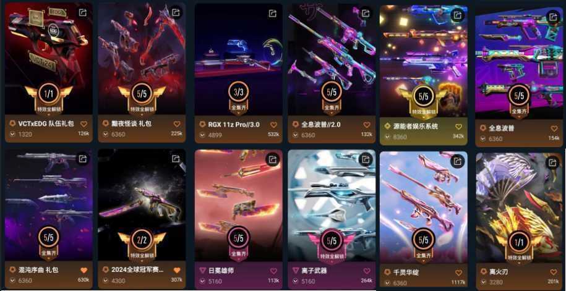Share the 黯夜怪谈 礼包 bundle card

point(176,12)
